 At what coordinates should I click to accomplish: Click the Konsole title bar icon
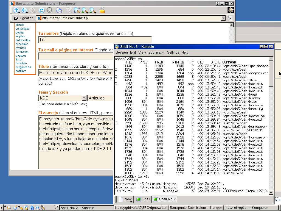117,47
